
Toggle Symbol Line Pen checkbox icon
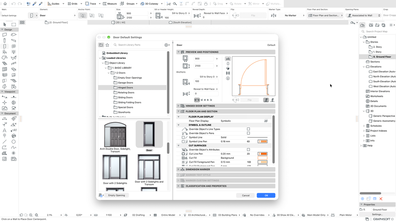(x=184, y=141)
